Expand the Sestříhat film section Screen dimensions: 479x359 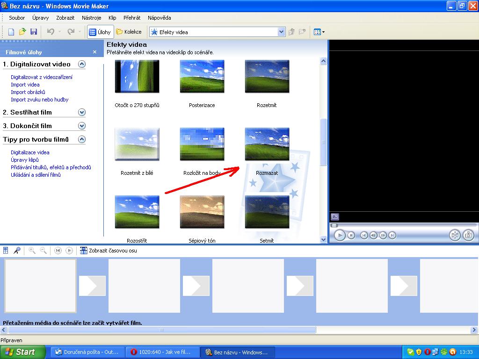(x=82, y=112)
